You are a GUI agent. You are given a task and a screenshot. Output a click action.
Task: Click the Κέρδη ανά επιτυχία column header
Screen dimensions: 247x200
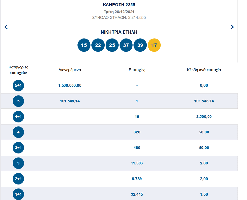[x=204, y=70]
